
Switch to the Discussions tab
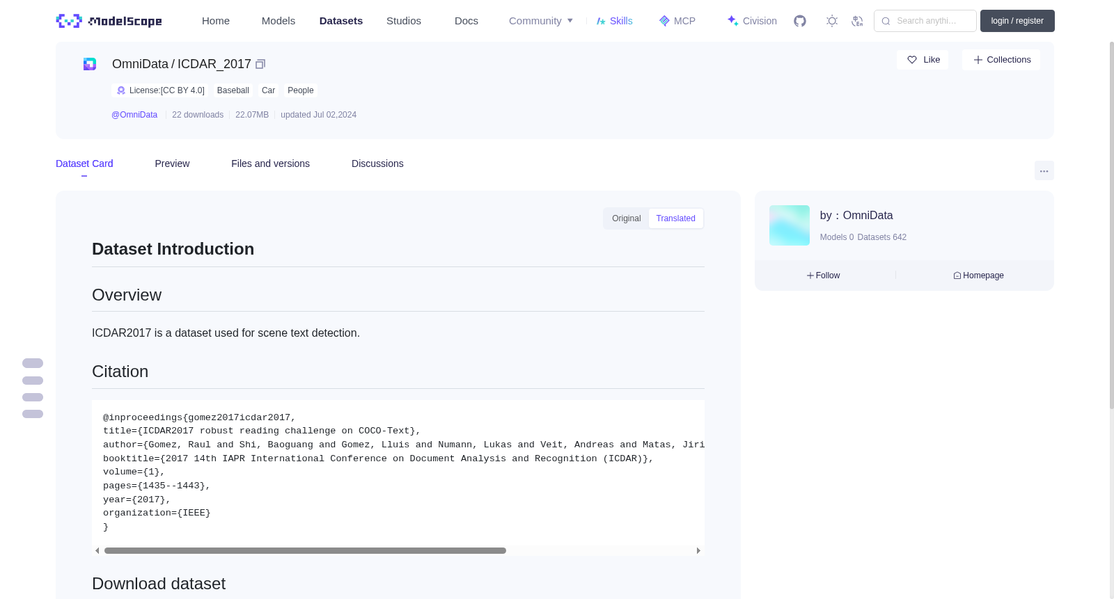coord(377,163)
